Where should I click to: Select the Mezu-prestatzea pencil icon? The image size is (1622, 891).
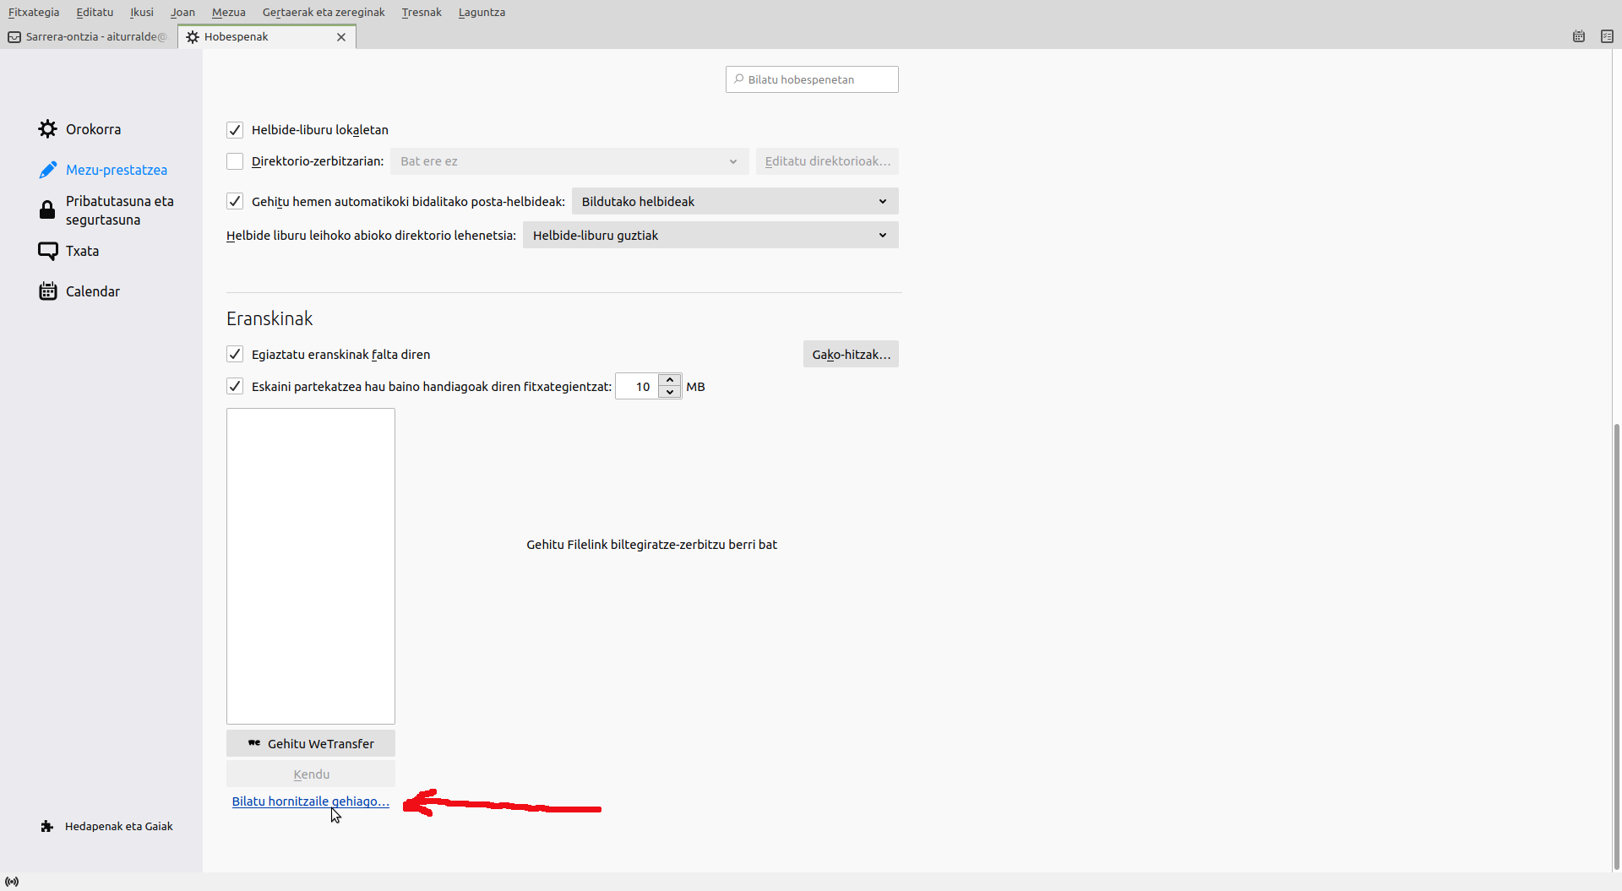(x=48, y=170)
